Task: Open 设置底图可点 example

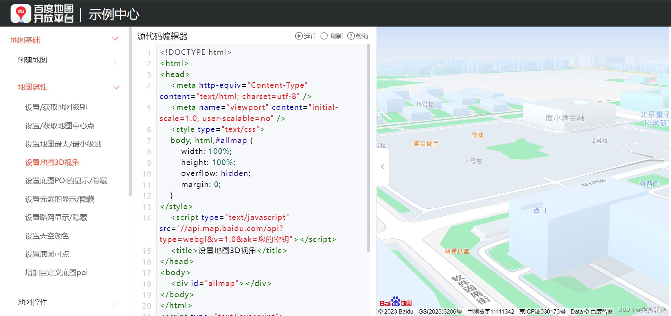Action: pos(47,254)
